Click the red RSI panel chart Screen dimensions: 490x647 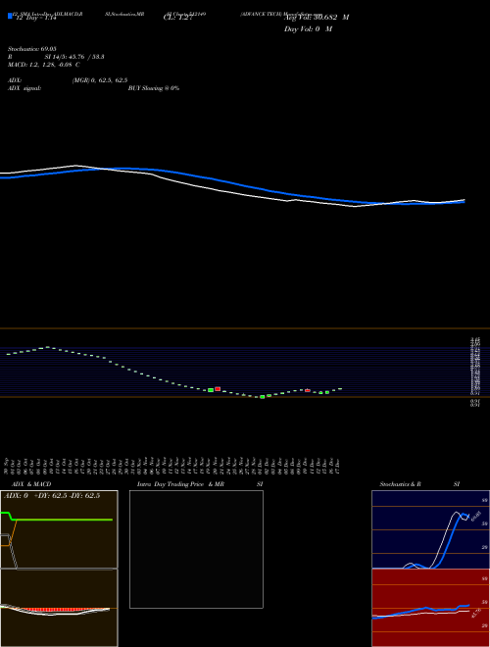[x=430, y=608]
